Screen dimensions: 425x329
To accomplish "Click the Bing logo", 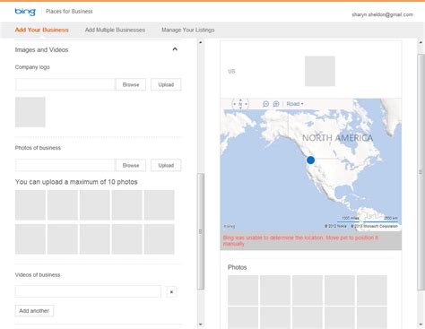I will click(25, 12).
